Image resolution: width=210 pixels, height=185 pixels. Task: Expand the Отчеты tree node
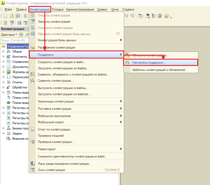point(3,82)
